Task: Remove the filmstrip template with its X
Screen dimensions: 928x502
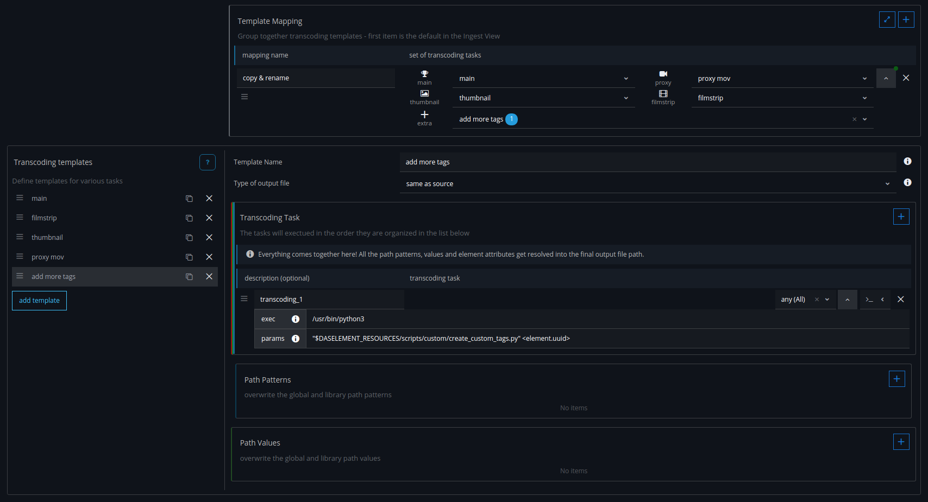Action: [209, 218]
